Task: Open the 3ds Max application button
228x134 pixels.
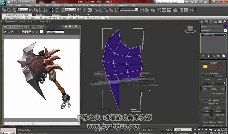Action: pos(3,3)
